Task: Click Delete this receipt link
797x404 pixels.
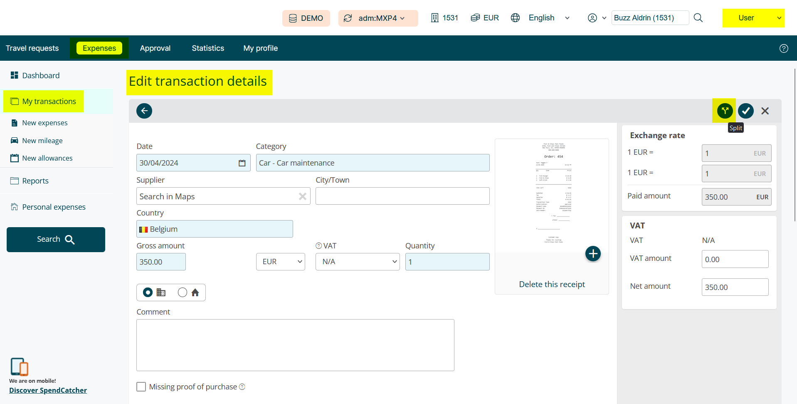Action: point(552,284)
